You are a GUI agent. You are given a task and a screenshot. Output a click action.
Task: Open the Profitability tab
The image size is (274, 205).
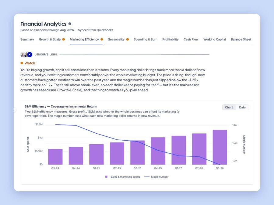(170, 39)
